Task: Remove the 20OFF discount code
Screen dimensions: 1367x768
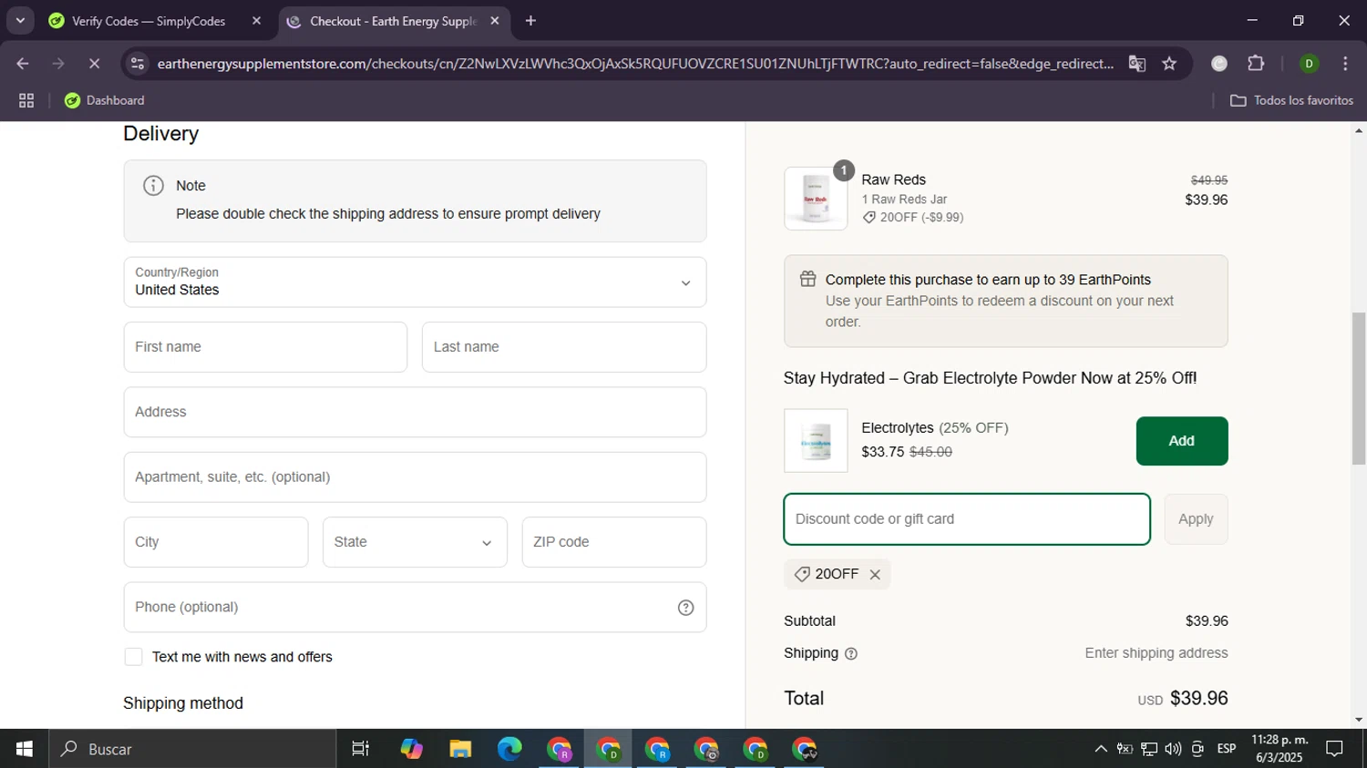Action: tap(875, 575)
